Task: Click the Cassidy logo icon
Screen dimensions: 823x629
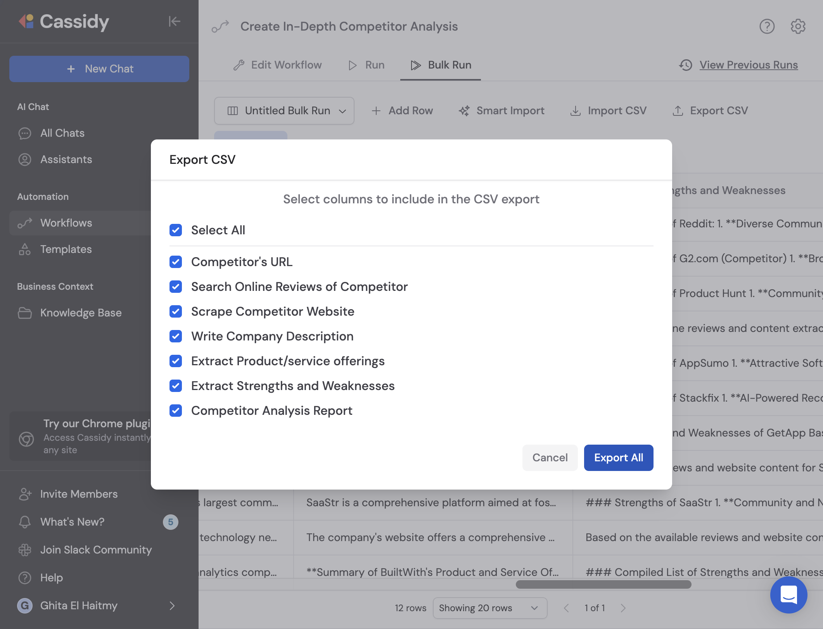Action: (x=26, y=21)
